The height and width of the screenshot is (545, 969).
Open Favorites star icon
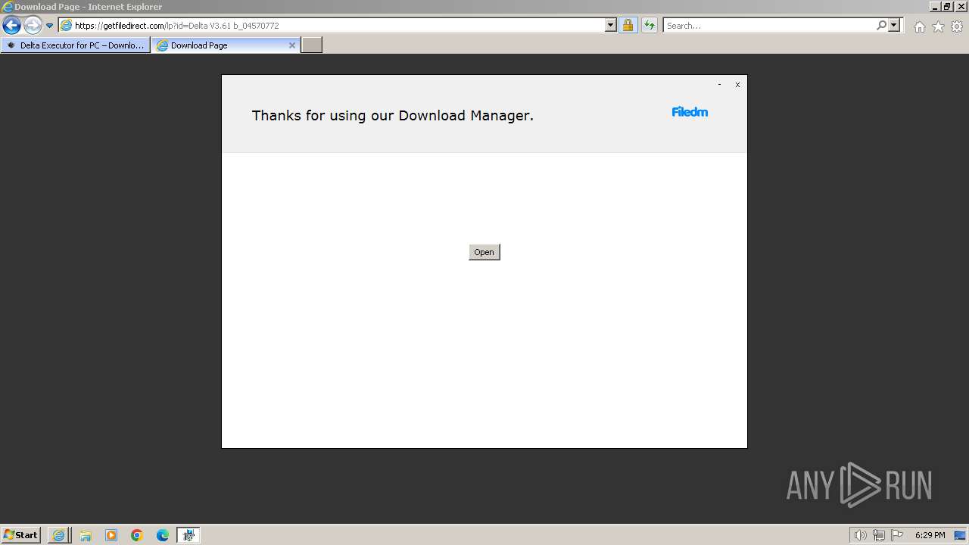[x=938, y=26]
